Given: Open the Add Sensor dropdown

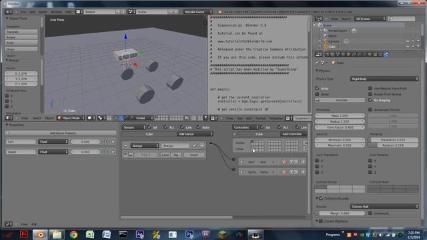Looking at the screenshot, I should 195,134.
